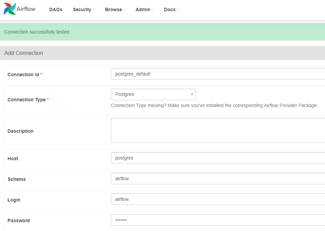Image resolution: width=325 pixels, height=231 pixels.
Task: Click the 'Connection Id' label
Action: [x=23, y=75]
